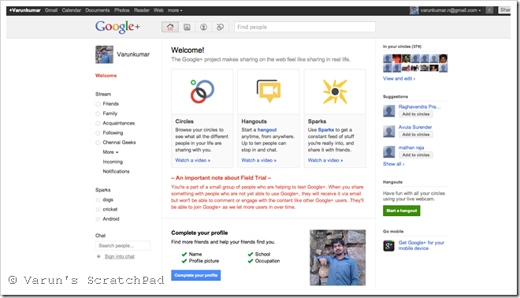520x298 pixels.
Task: Click the Sparks starburst illustration
Action: click(335, 91)
